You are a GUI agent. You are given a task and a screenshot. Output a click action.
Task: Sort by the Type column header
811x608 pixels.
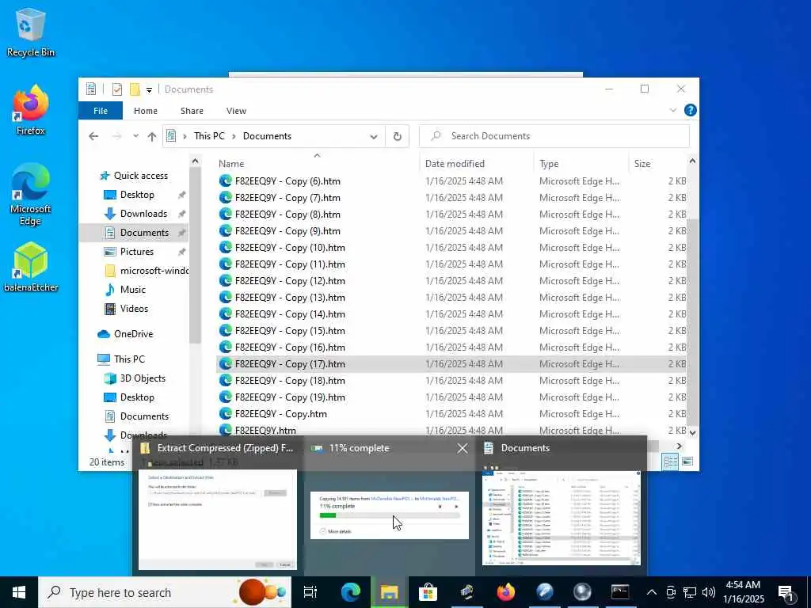coord(581,163)
